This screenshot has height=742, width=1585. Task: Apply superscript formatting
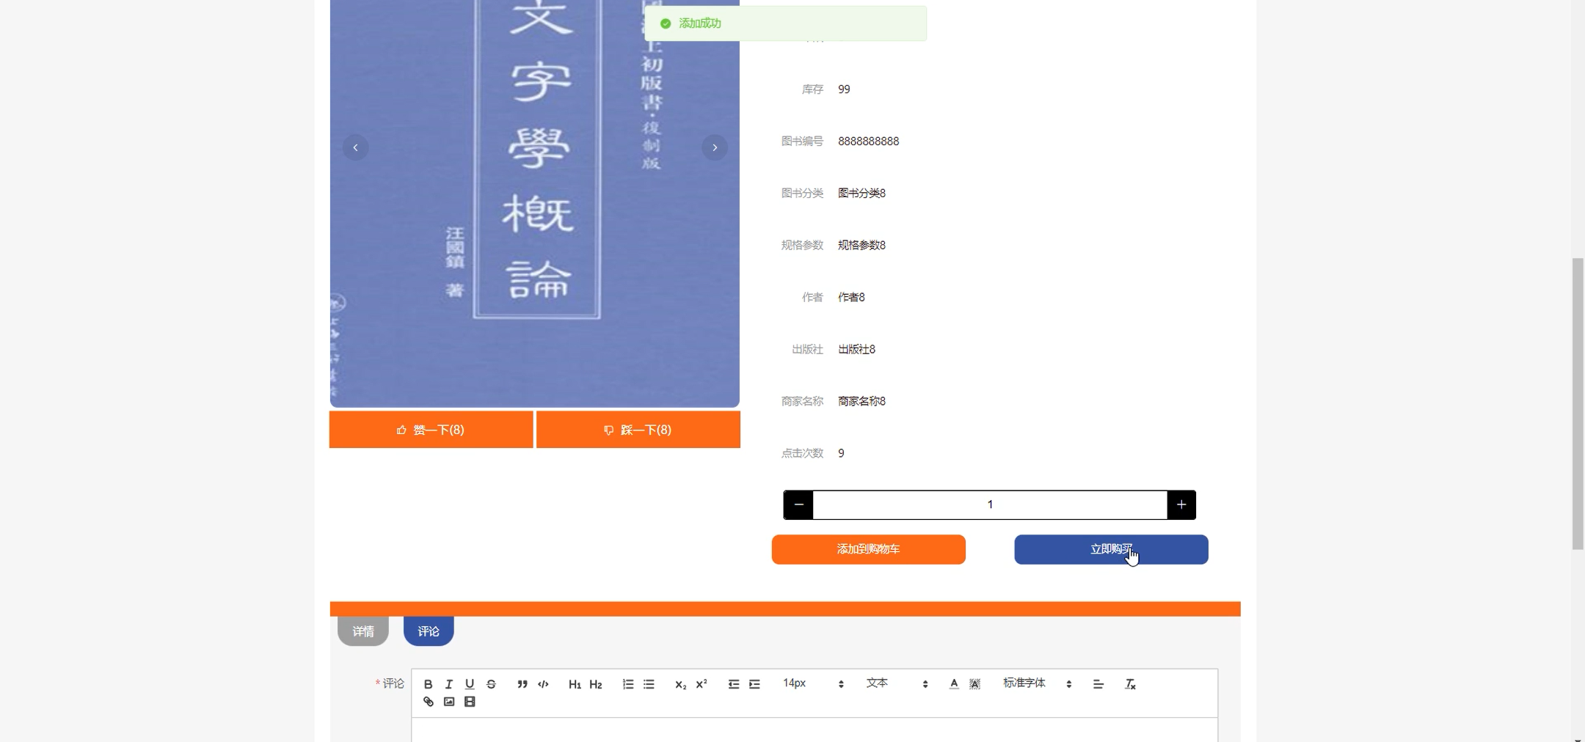pyautogui.click(x=702, y=683)
